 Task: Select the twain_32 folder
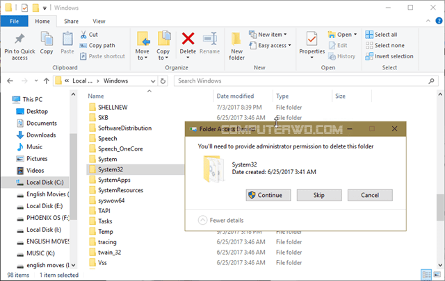(105, 253)
